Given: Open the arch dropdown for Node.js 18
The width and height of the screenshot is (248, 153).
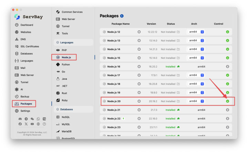Looking at the screenshot, I should (196, 84).
